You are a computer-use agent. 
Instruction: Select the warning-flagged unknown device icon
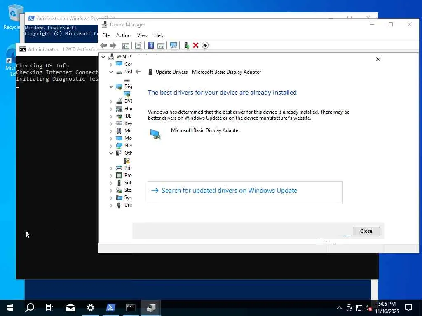pos(127,160)
